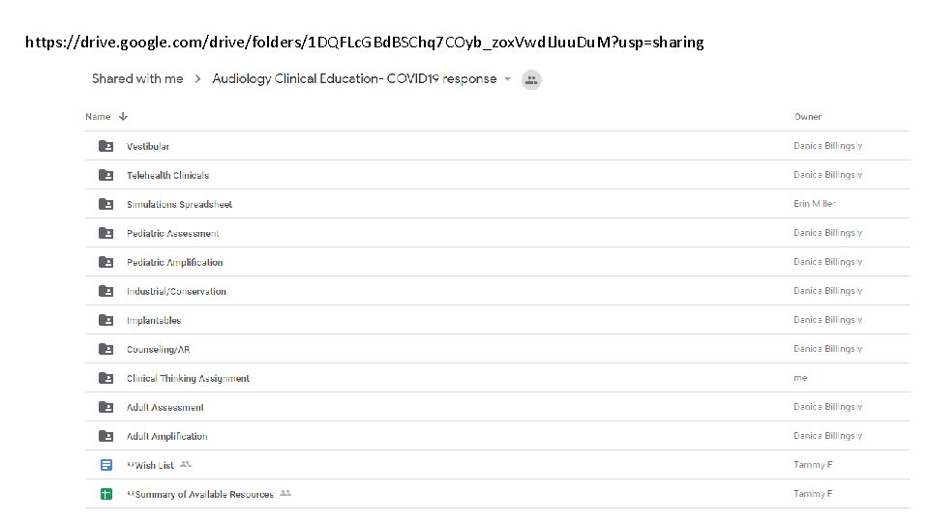Click the Summary of Available Resources Sheets icon
929x522 pixels.
[x=106, y=494]
